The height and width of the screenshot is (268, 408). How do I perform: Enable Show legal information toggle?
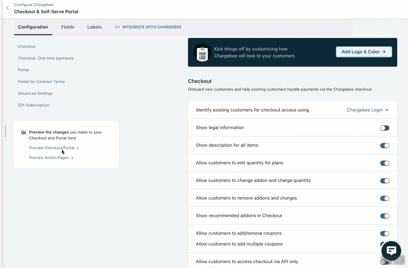tap(384, 128)
